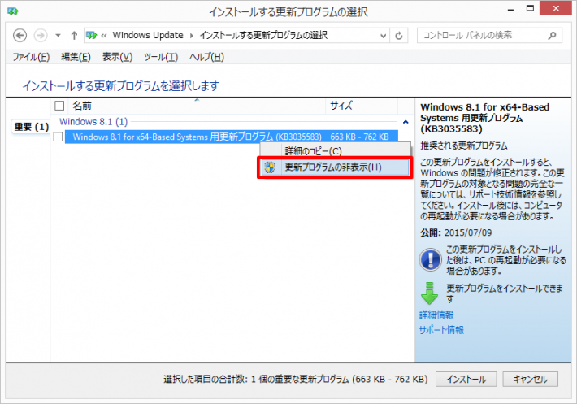
Task: Open the 表示(V) menu
Action: tap(117, 57)
